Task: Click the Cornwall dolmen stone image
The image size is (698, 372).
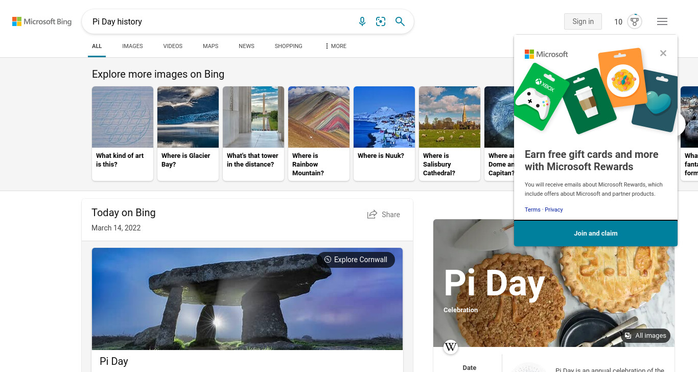Action: tap(247, 299)
